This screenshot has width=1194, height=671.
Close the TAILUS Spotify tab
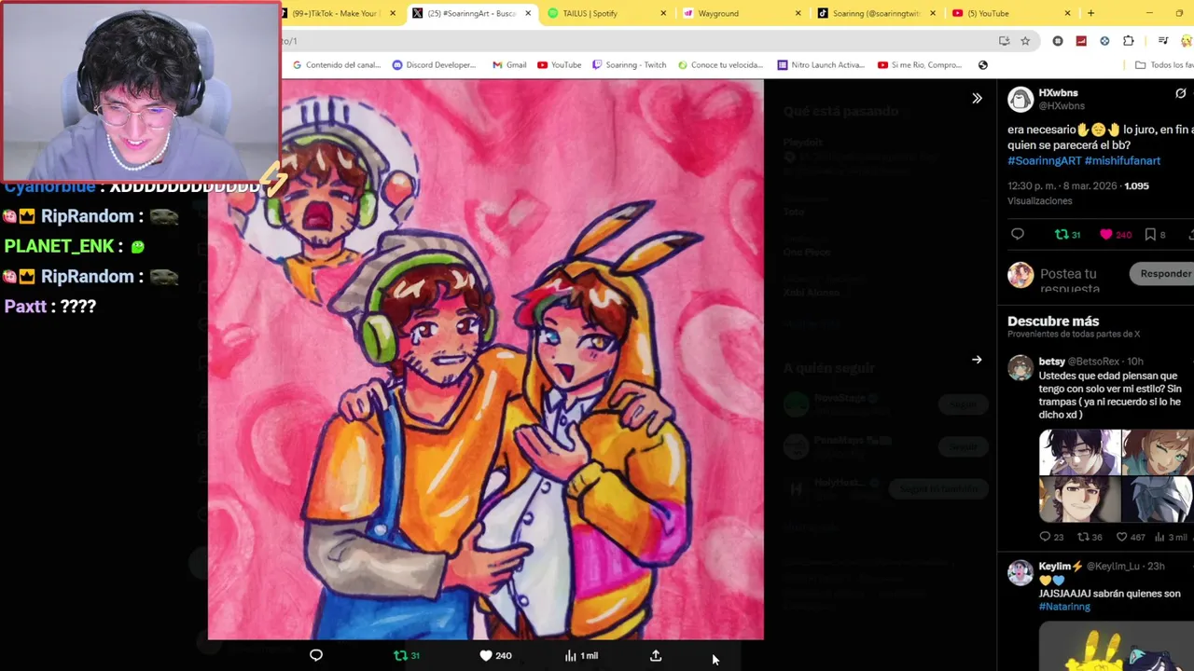tap(663, 13)
